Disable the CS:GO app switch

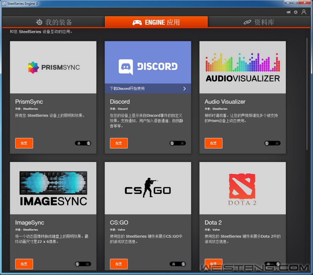(178, 264)
